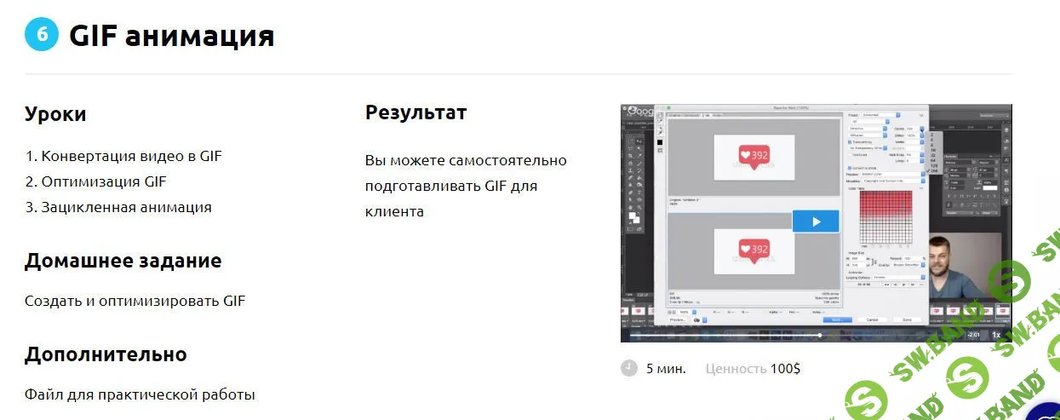Click the blue number 6 section badge
1060x420 pixels.
pos(42,35)
